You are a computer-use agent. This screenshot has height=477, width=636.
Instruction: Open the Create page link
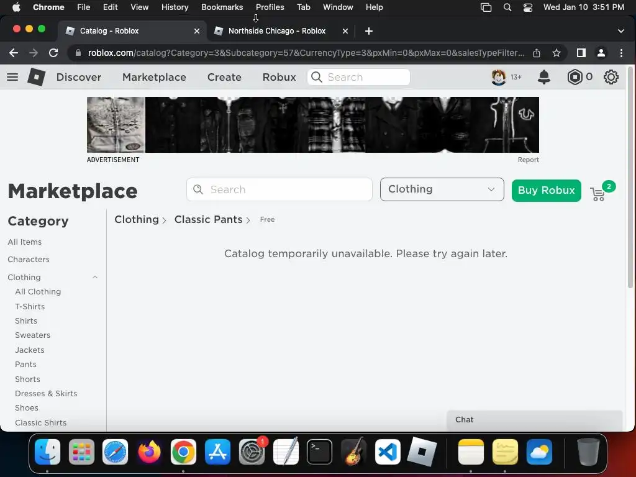(224, 77)
